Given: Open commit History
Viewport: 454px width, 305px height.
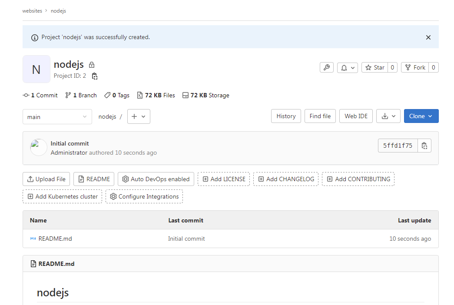Looking at the screenshot, I should click(x=286, y=116).
